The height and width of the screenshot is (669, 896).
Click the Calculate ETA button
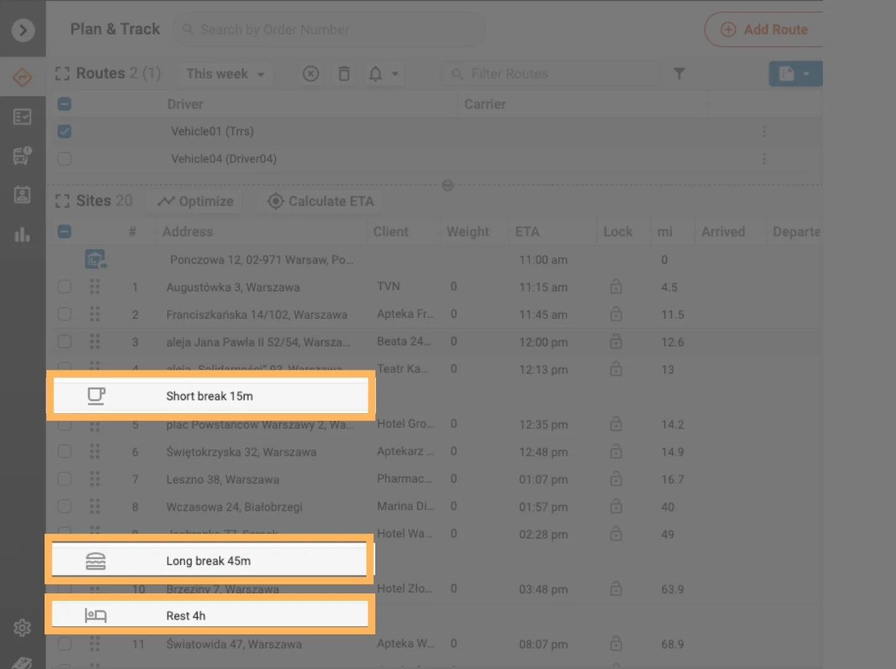[x=320, y=201]
